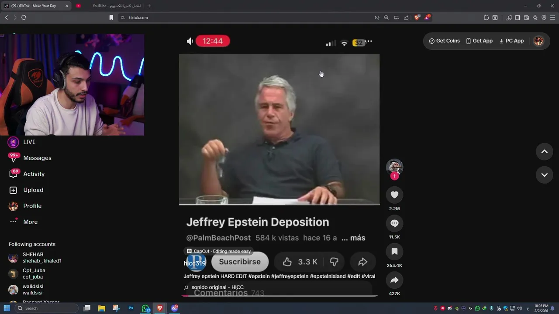The width and height of the screenshot is (559, 314).
Task: Like the video with the heart icon
Action: tap(394, 195)
